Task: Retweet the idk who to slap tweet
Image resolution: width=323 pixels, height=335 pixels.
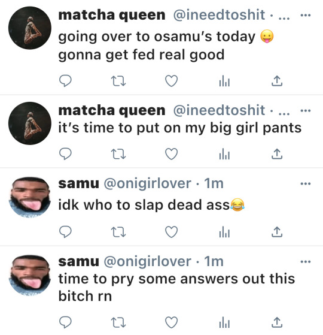Action: [118, 232]
